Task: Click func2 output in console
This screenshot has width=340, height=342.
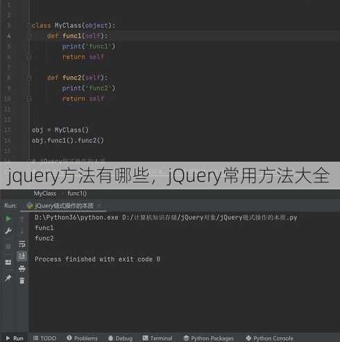Action: click(x=44, y=238)
